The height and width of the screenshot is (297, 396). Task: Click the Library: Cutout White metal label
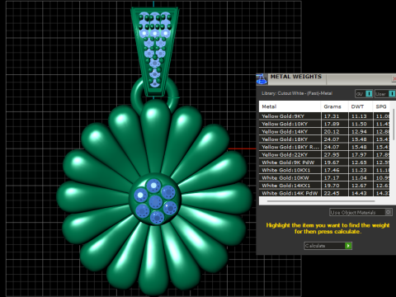[x=297, y=93]
